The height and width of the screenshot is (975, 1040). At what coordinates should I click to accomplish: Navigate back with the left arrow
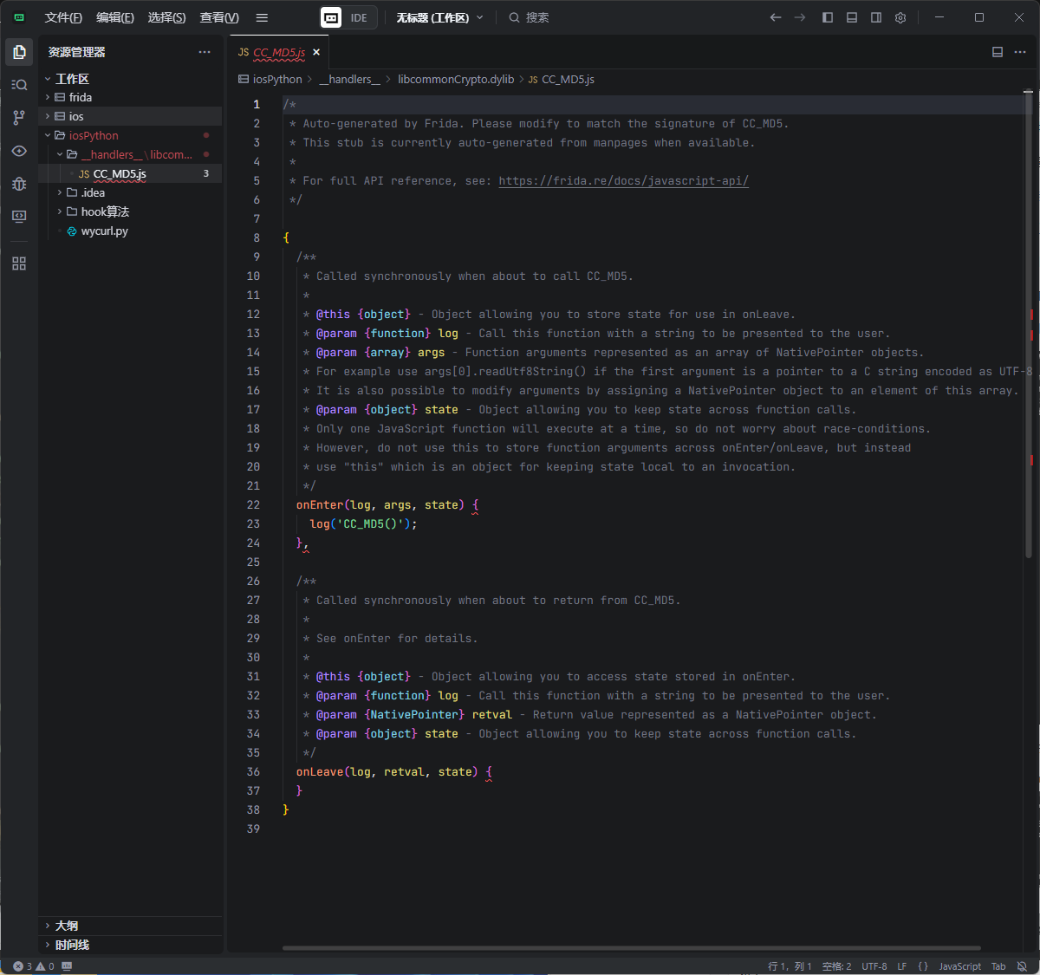click(776, 17)
